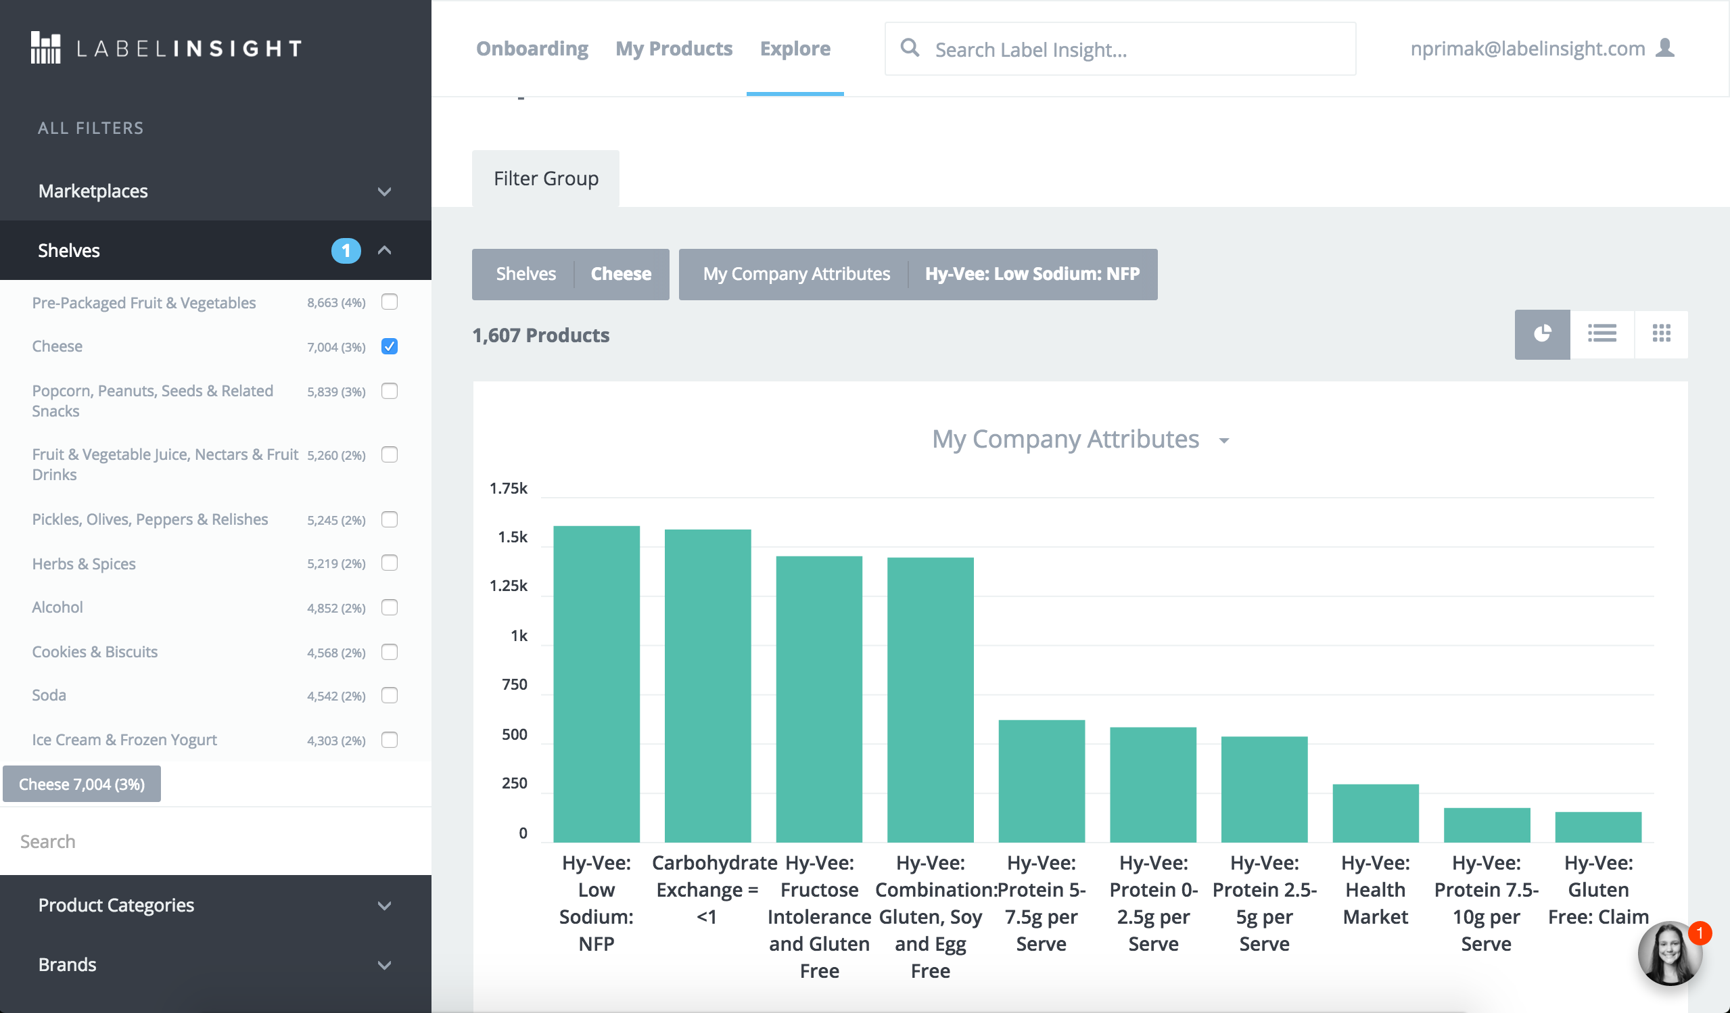The image size is (1730, 1013).
Task: Click the 1,607 Products count text
Action: coord(541,335)
